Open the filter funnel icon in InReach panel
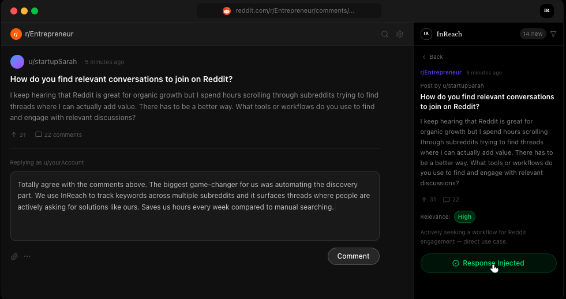Image resolution: width=566 pixels, height=299 pixels. pos(553,34)
